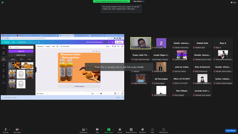
Task: Open Ubah ukuran resize option
Action: click(x=22, y=42)
